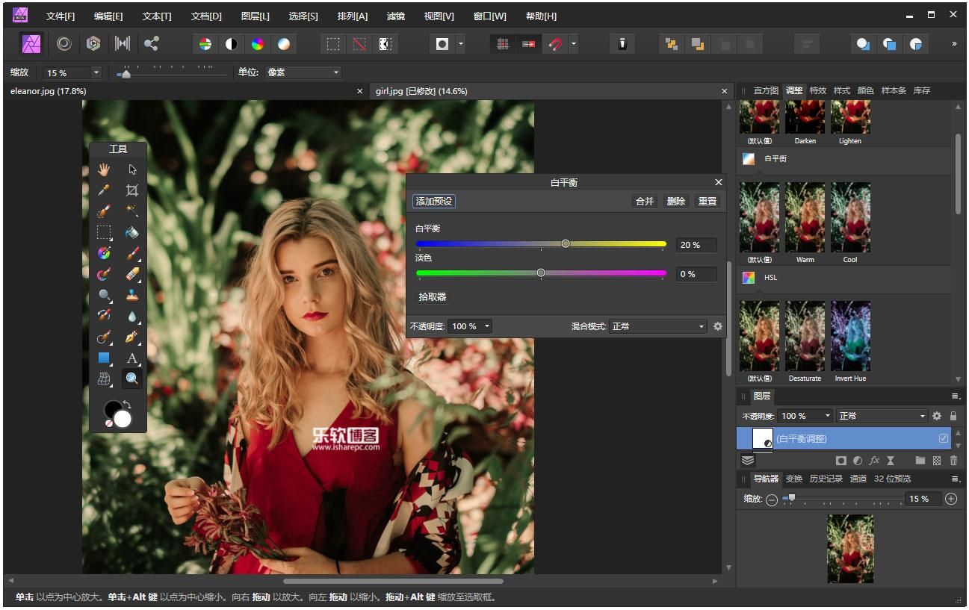Open the 滤镜 menu
This screenshot has height=610, width=969.
click(x=396, y=16)
